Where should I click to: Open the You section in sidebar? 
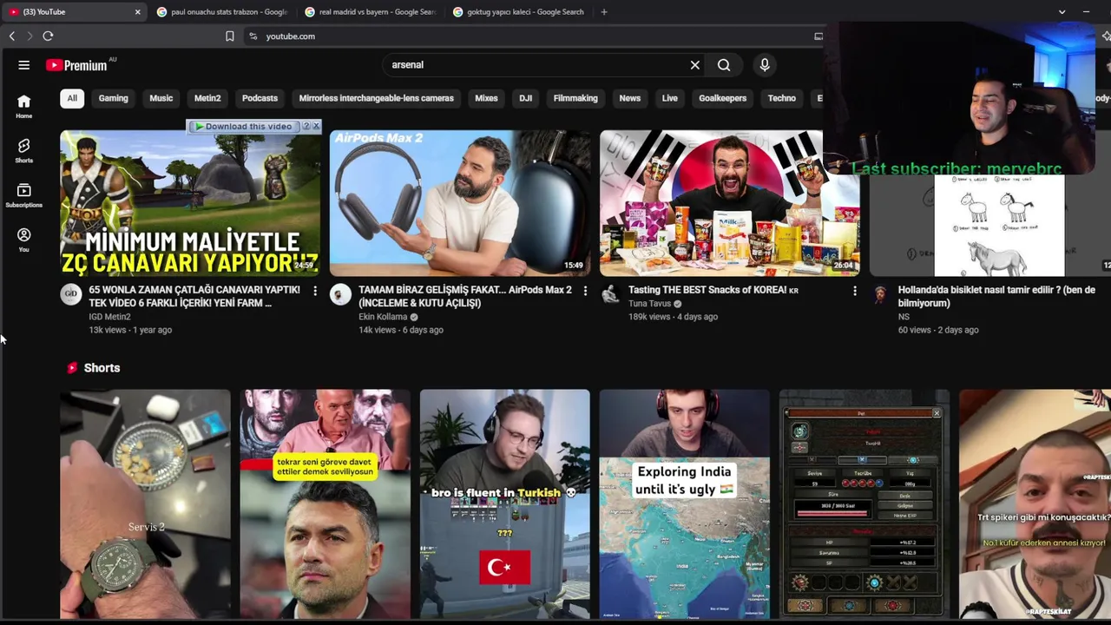coord(24,240)
